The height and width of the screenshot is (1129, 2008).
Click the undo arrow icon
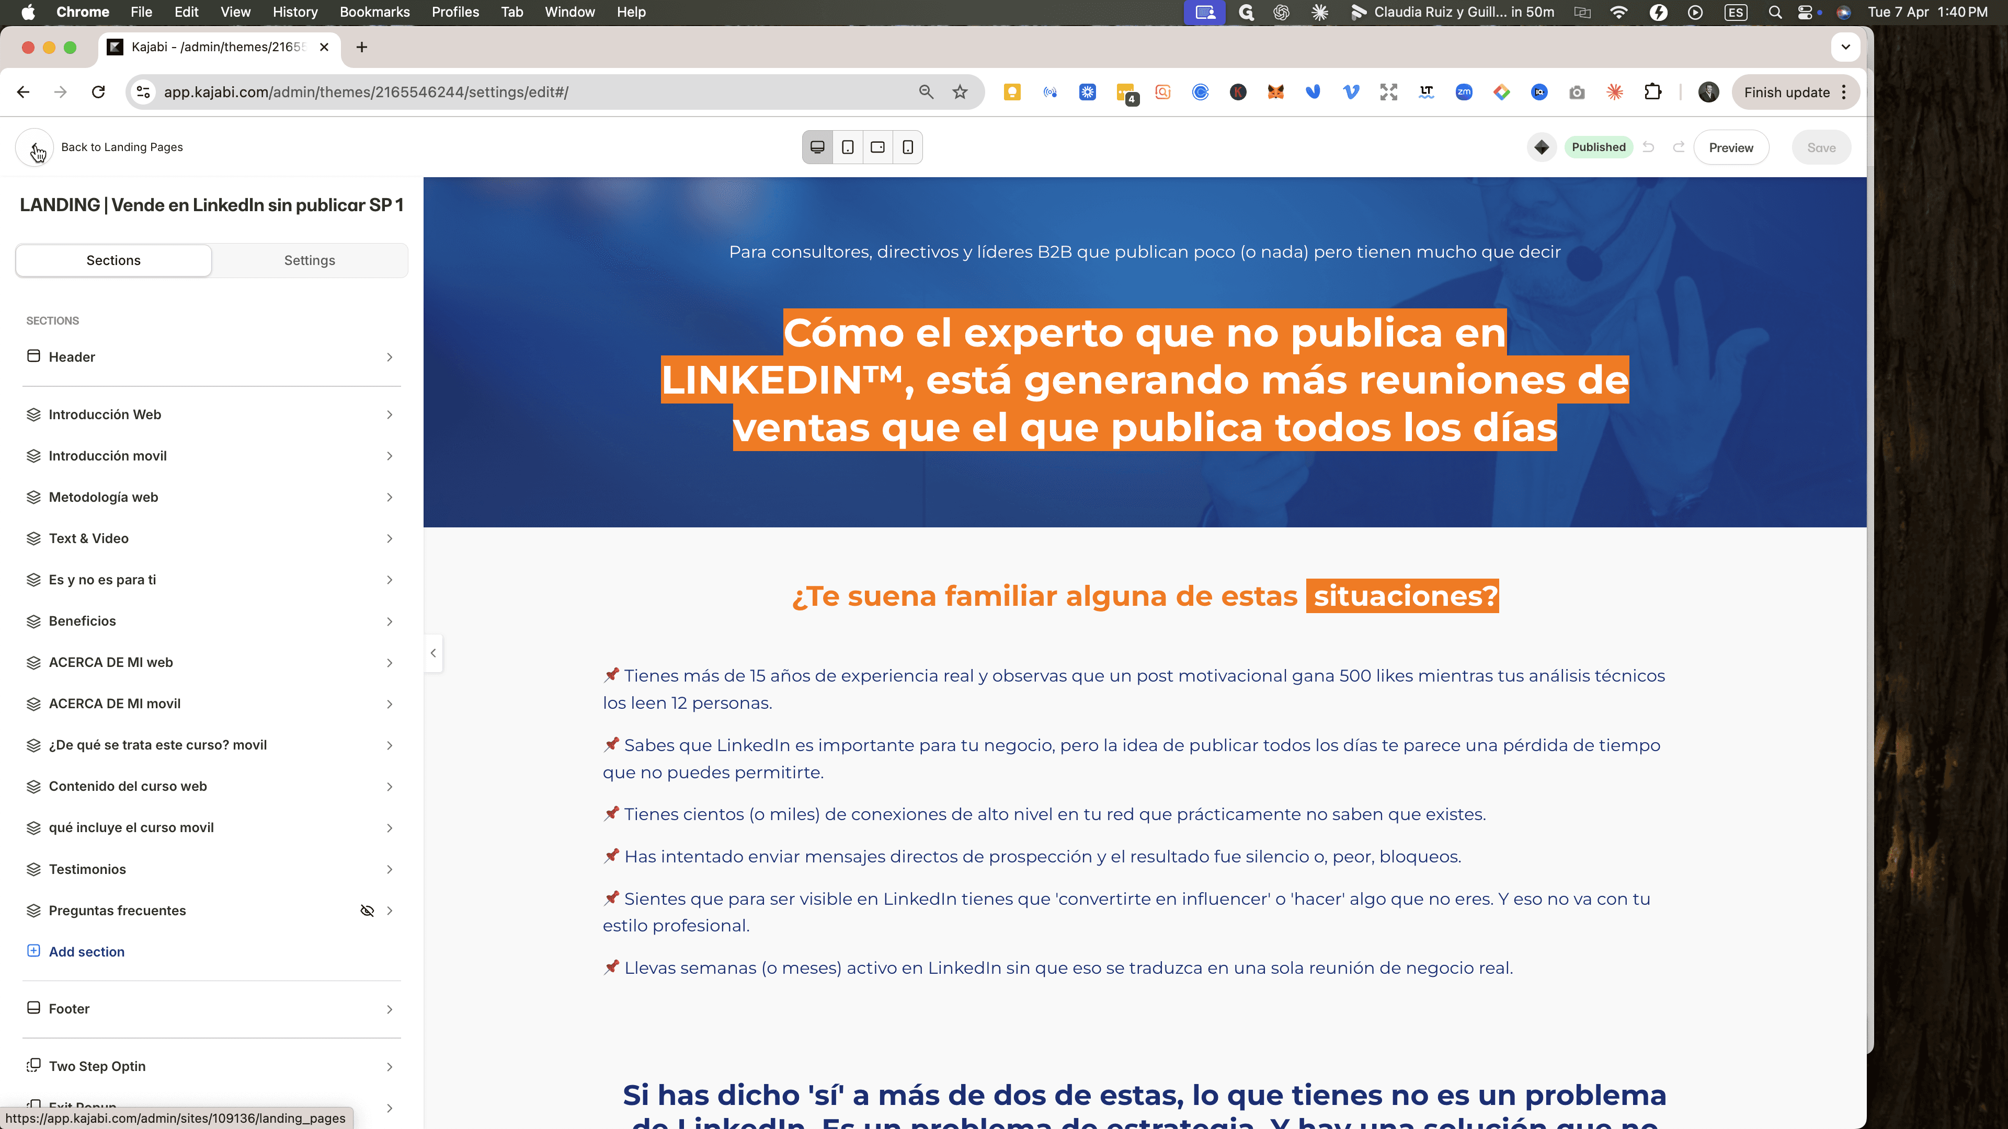(x=1648, y=147)
